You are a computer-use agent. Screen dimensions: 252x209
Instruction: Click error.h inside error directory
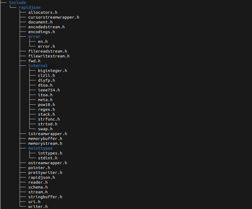pyautogui.click(x=46, y=46)
